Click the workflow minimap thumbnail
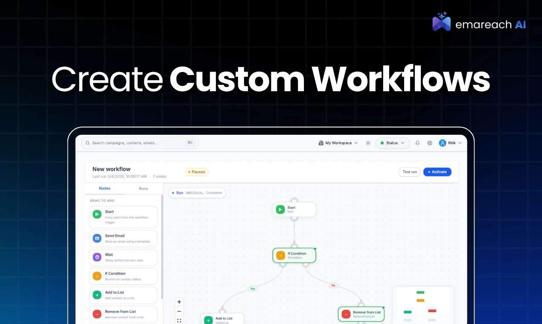Viewport: 542px width, 324px height. click(423, 305)
